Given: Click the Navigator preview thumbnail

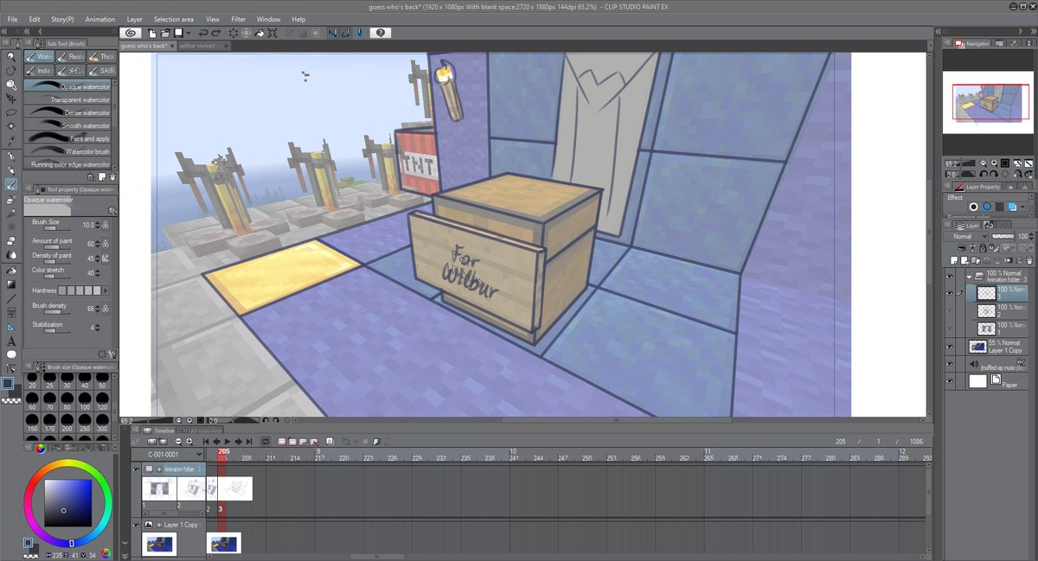Looking at the screenshot, I should (x=986, y=102).
